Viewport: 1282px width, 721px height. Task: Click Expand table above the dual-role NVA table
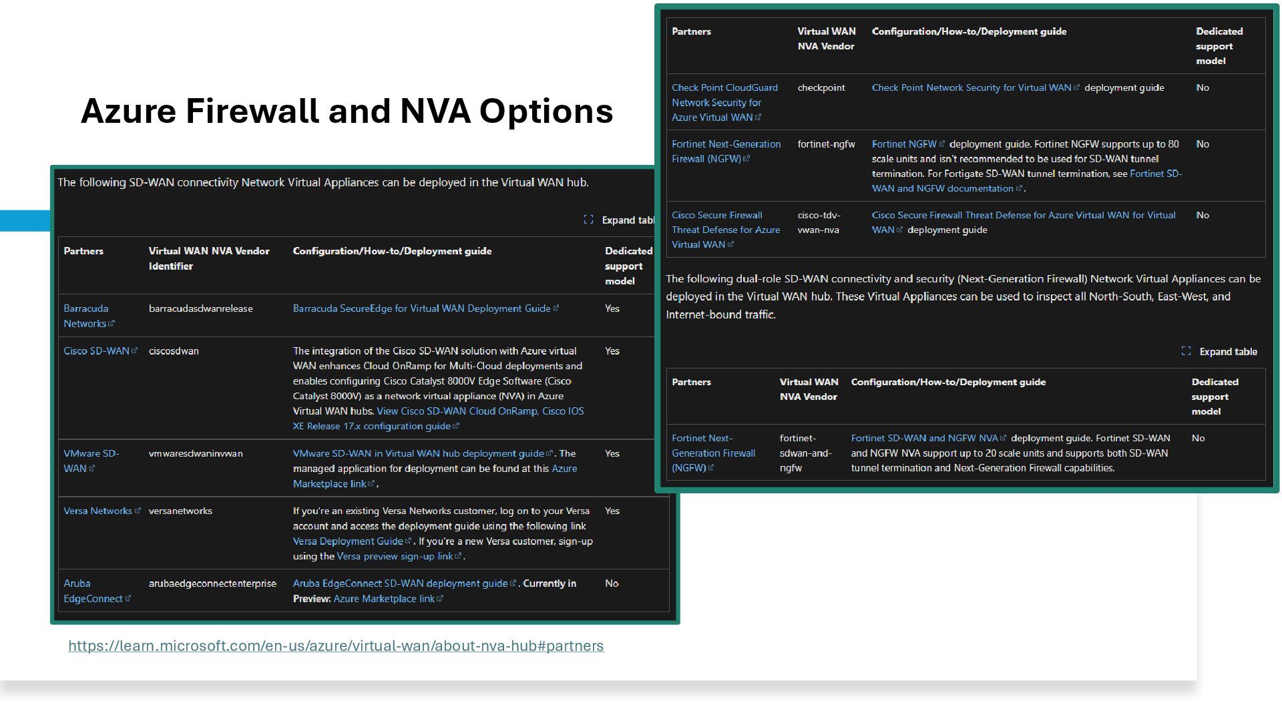click(x=1228, y=352)
